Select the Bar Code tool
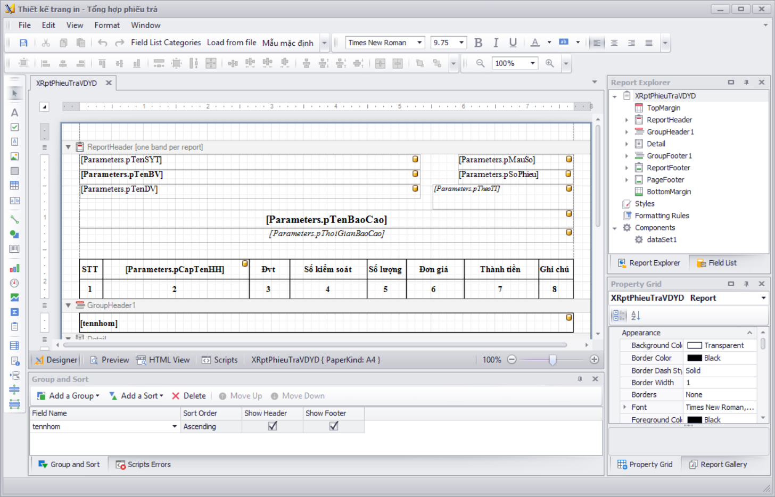775x497 pixels. tap(14, 248)
